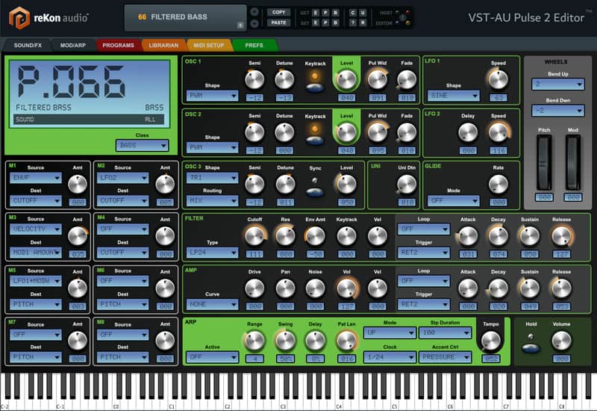Open ARP Clock 1/24 dropdown

(389, 357)
